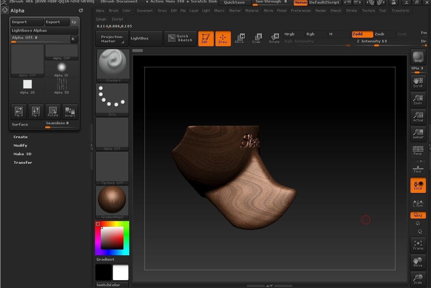This screenshot has width=431, height=288.
Task: Click the Frame mesh icon
Action: click(x=418, y=245)
